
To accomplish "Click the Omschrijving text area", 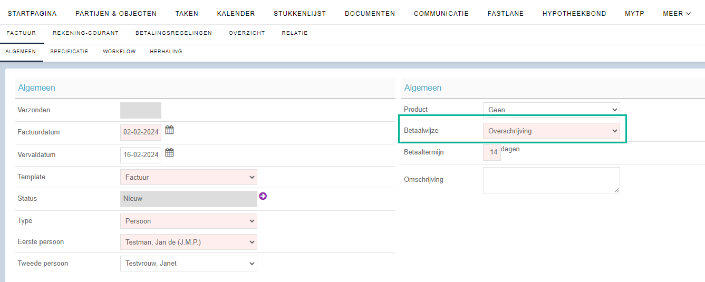I will 552,180.
